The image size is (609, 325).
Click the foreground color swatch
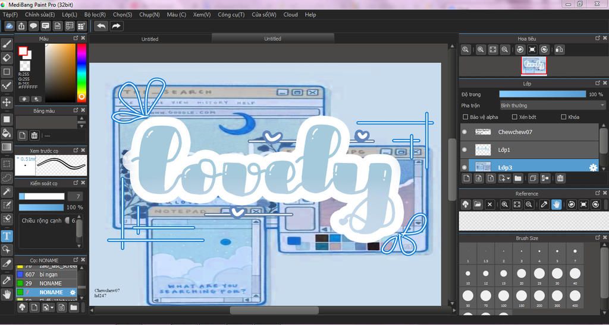tap(23, 51)
